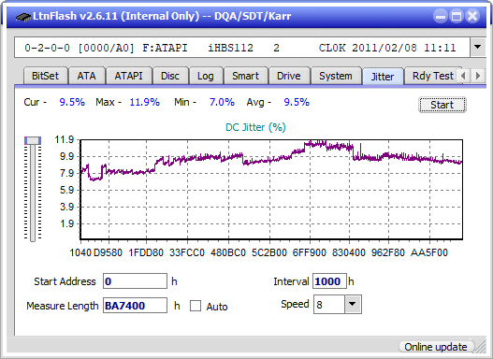Switch to the System tab

336,76
